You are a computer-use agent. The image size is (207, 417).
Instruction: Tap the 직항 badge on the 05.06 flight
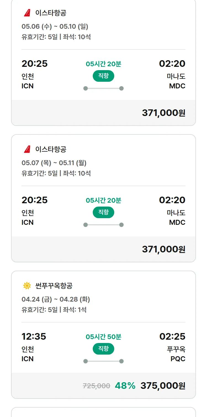point(104,76)
